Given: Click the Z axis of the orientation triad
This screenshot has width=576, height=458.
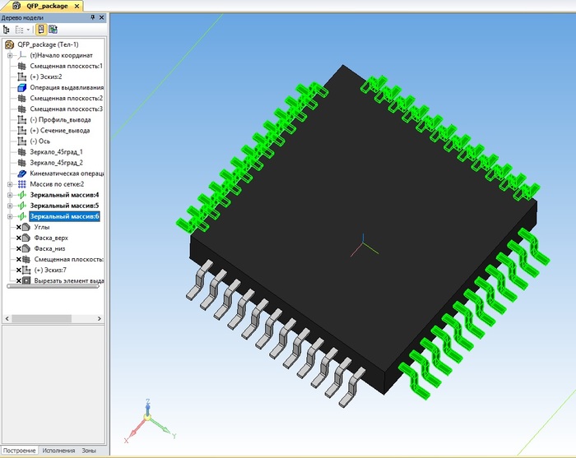Looking at the screenshot, I should [146, 407].
